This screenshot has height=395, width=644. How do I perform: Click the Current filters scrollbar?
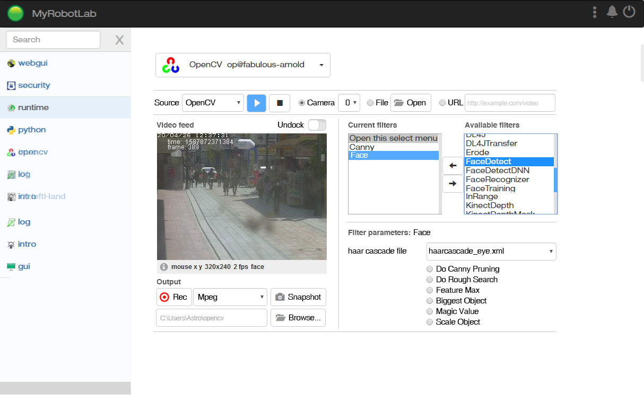click(440, 174)
